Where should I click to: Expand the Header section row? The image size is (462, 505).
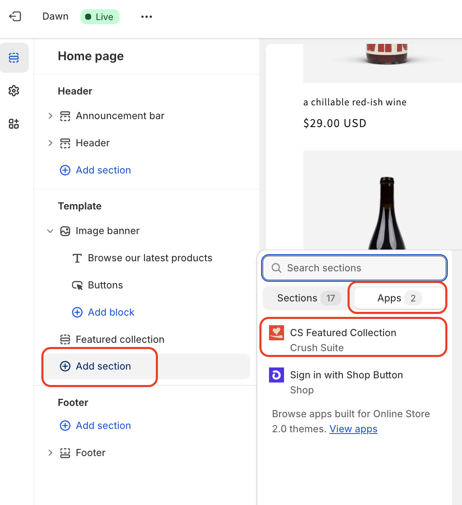point(51,143)
